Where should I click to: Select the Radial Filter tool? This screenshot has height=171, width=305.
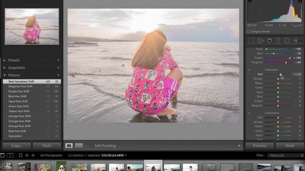coord(287,40)
